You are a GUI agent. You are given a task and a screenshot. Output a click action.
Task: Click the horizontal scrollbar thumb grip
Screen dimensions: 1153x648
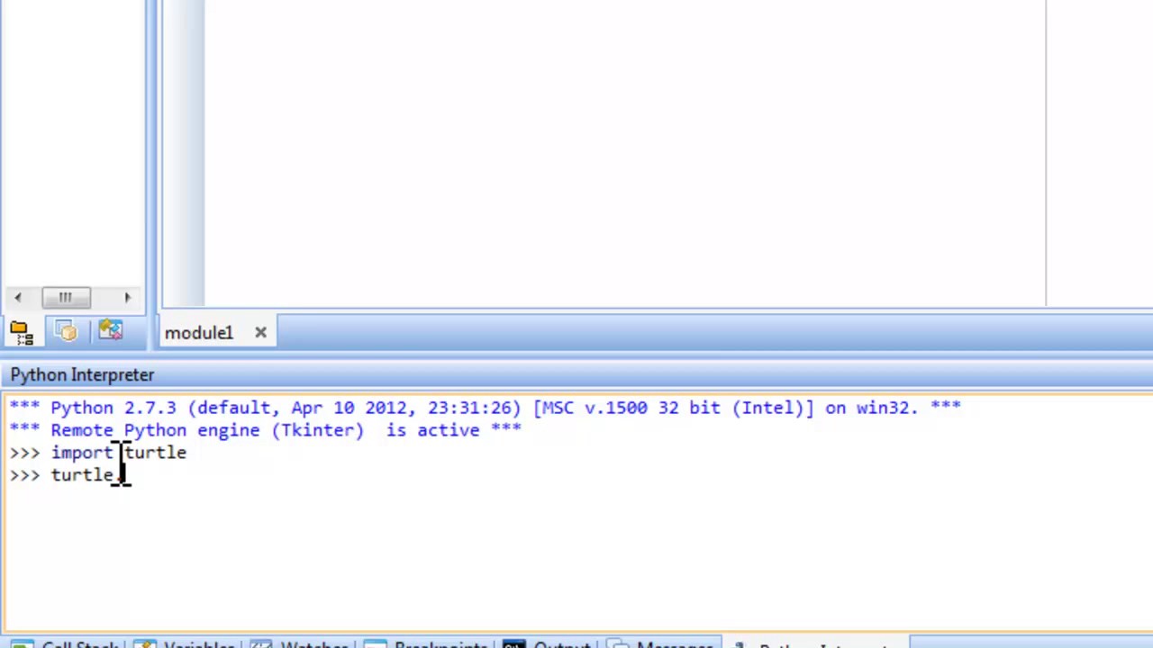[x=65, y=297]
